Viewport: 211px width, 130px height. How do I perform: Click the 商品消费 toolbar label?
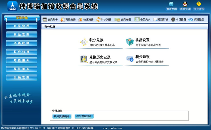(x=70, y=19)
